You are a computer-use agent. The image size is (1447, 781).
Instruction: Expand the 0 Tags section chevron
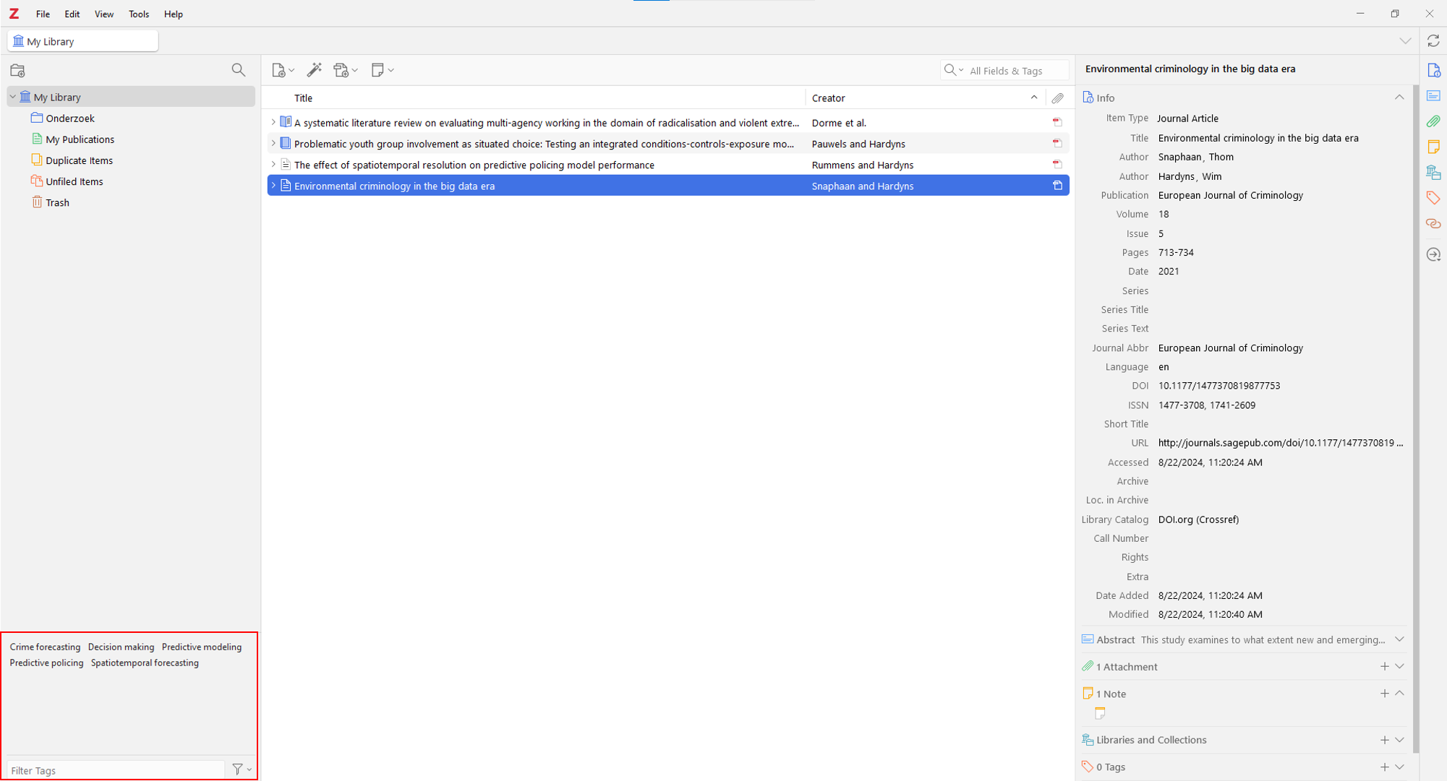pyautogui.click(x=1399, y=767)
